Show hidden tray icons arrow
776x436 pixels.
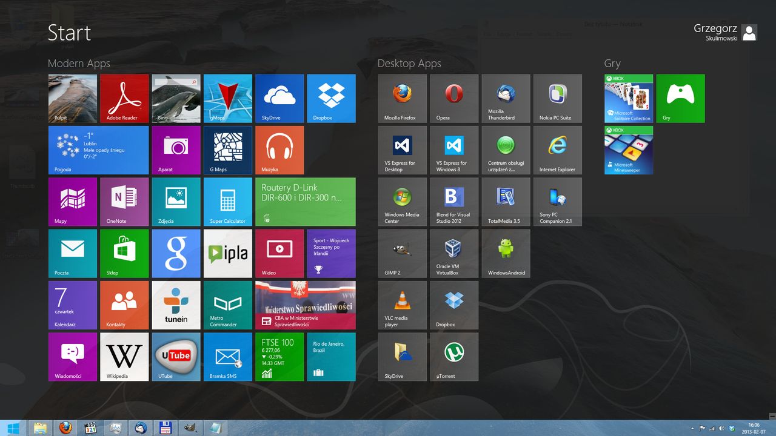click(x=692, y=428)
